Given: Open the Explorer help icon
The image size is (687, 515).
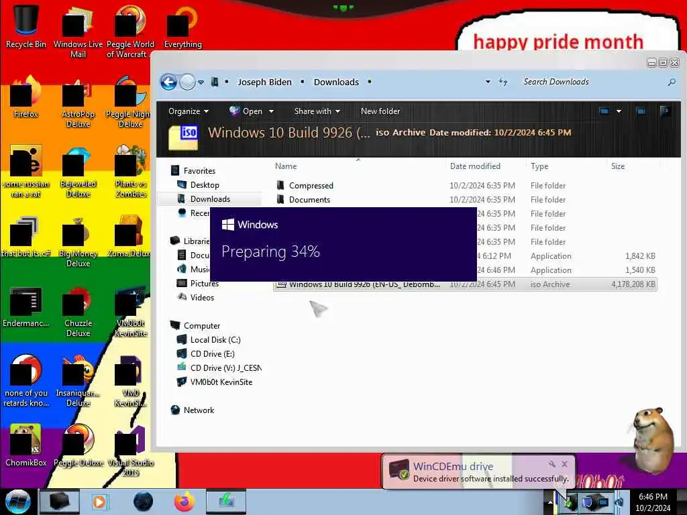Looking at the screenshot, I should pyautogui.click(x=665, y=111).
